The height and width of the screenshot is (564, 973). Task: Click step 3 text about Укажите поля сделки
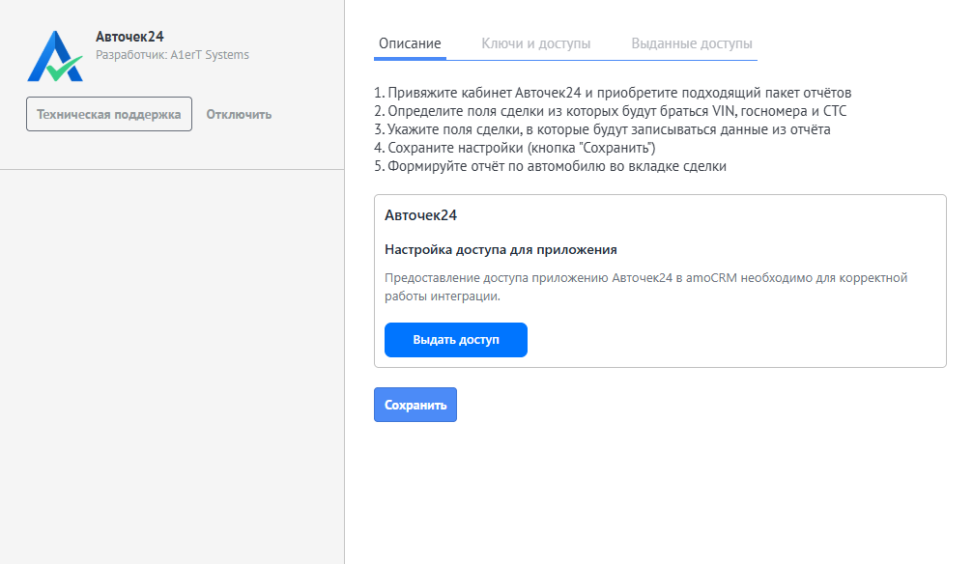pyautogui.click(x=603, y=129)
